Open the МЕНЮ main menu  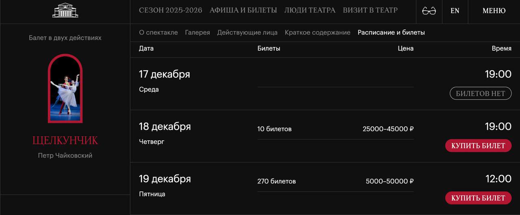click(x=494, y=11)
